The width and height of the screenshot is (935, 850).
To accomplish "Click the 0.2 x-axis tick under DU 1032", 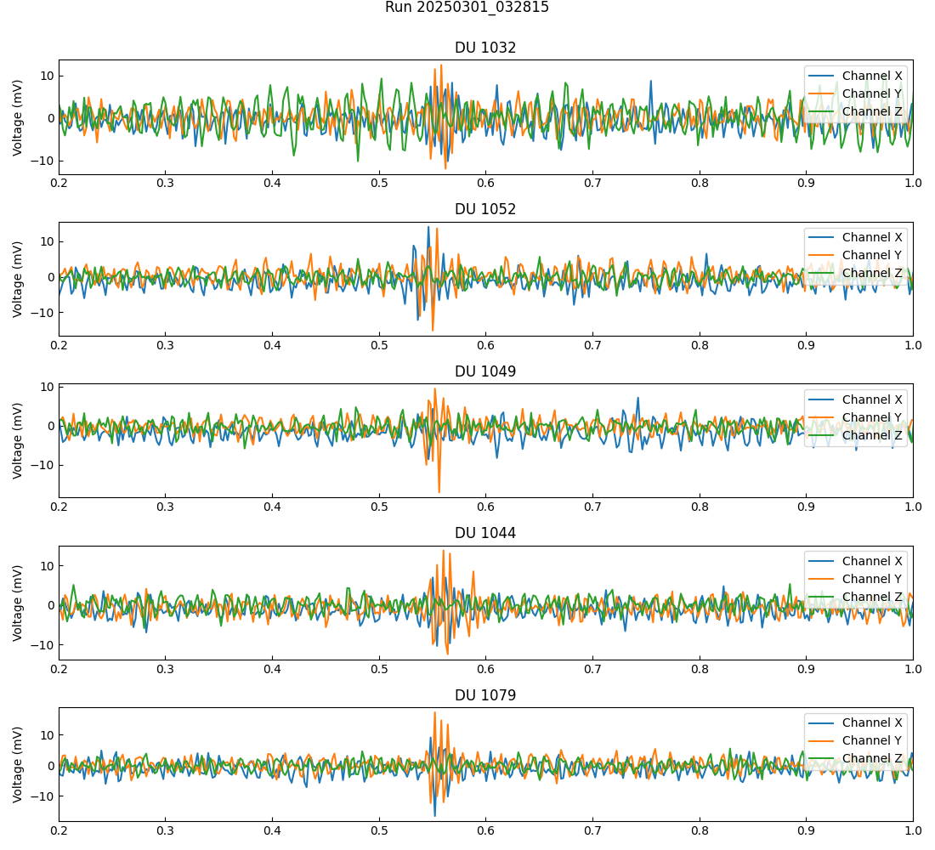I will pyautogui.click(x=59, y=183).
